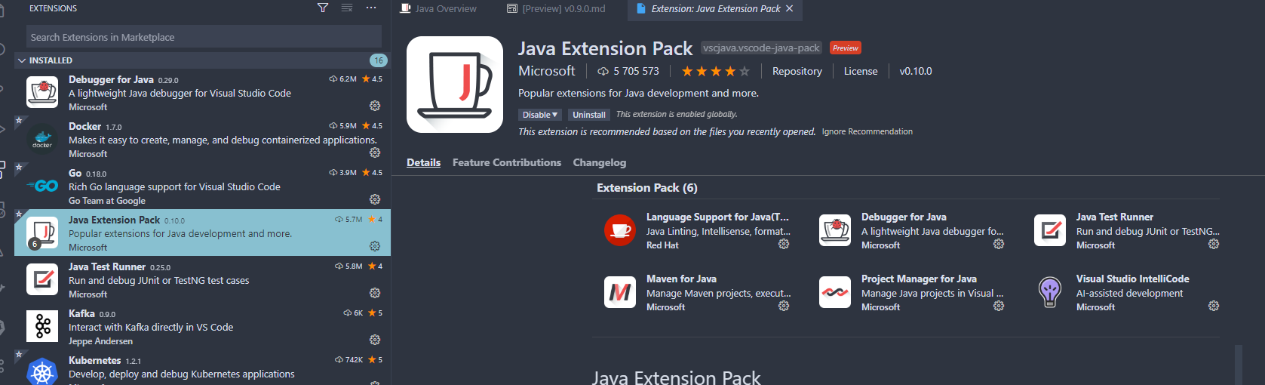
Task: Open manage gear for Java Test Runner row
Action: pos(375,293)
